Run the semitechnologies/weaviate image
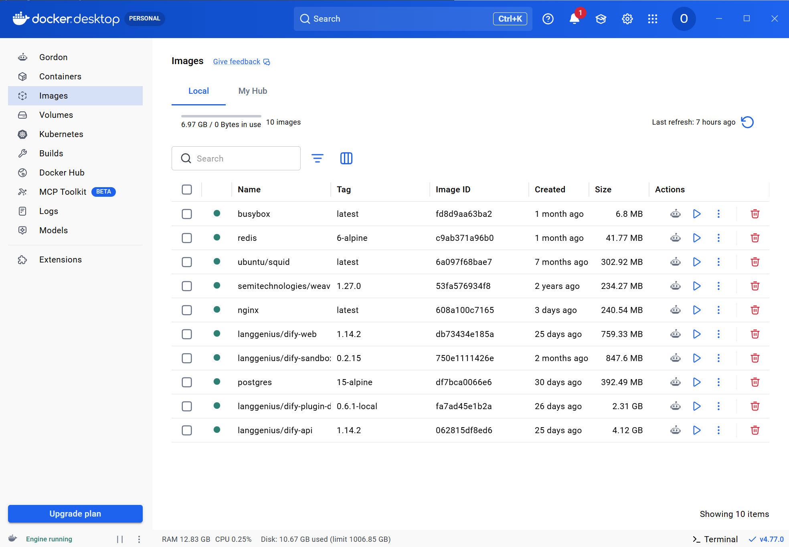Screen dimensions: 789x547 click(x=697, y=286)
